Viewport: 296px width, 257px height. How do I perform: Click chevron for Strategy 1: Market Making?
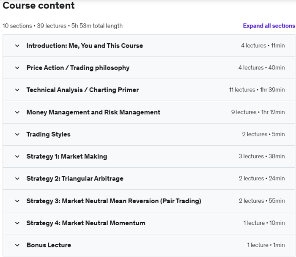17,156
